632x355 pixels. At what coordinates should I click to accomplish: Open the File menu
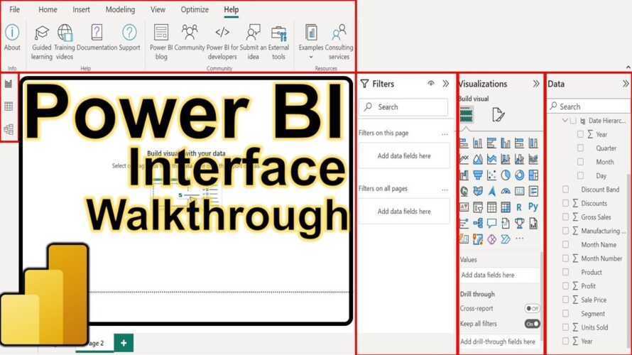[x=14, y=9]
